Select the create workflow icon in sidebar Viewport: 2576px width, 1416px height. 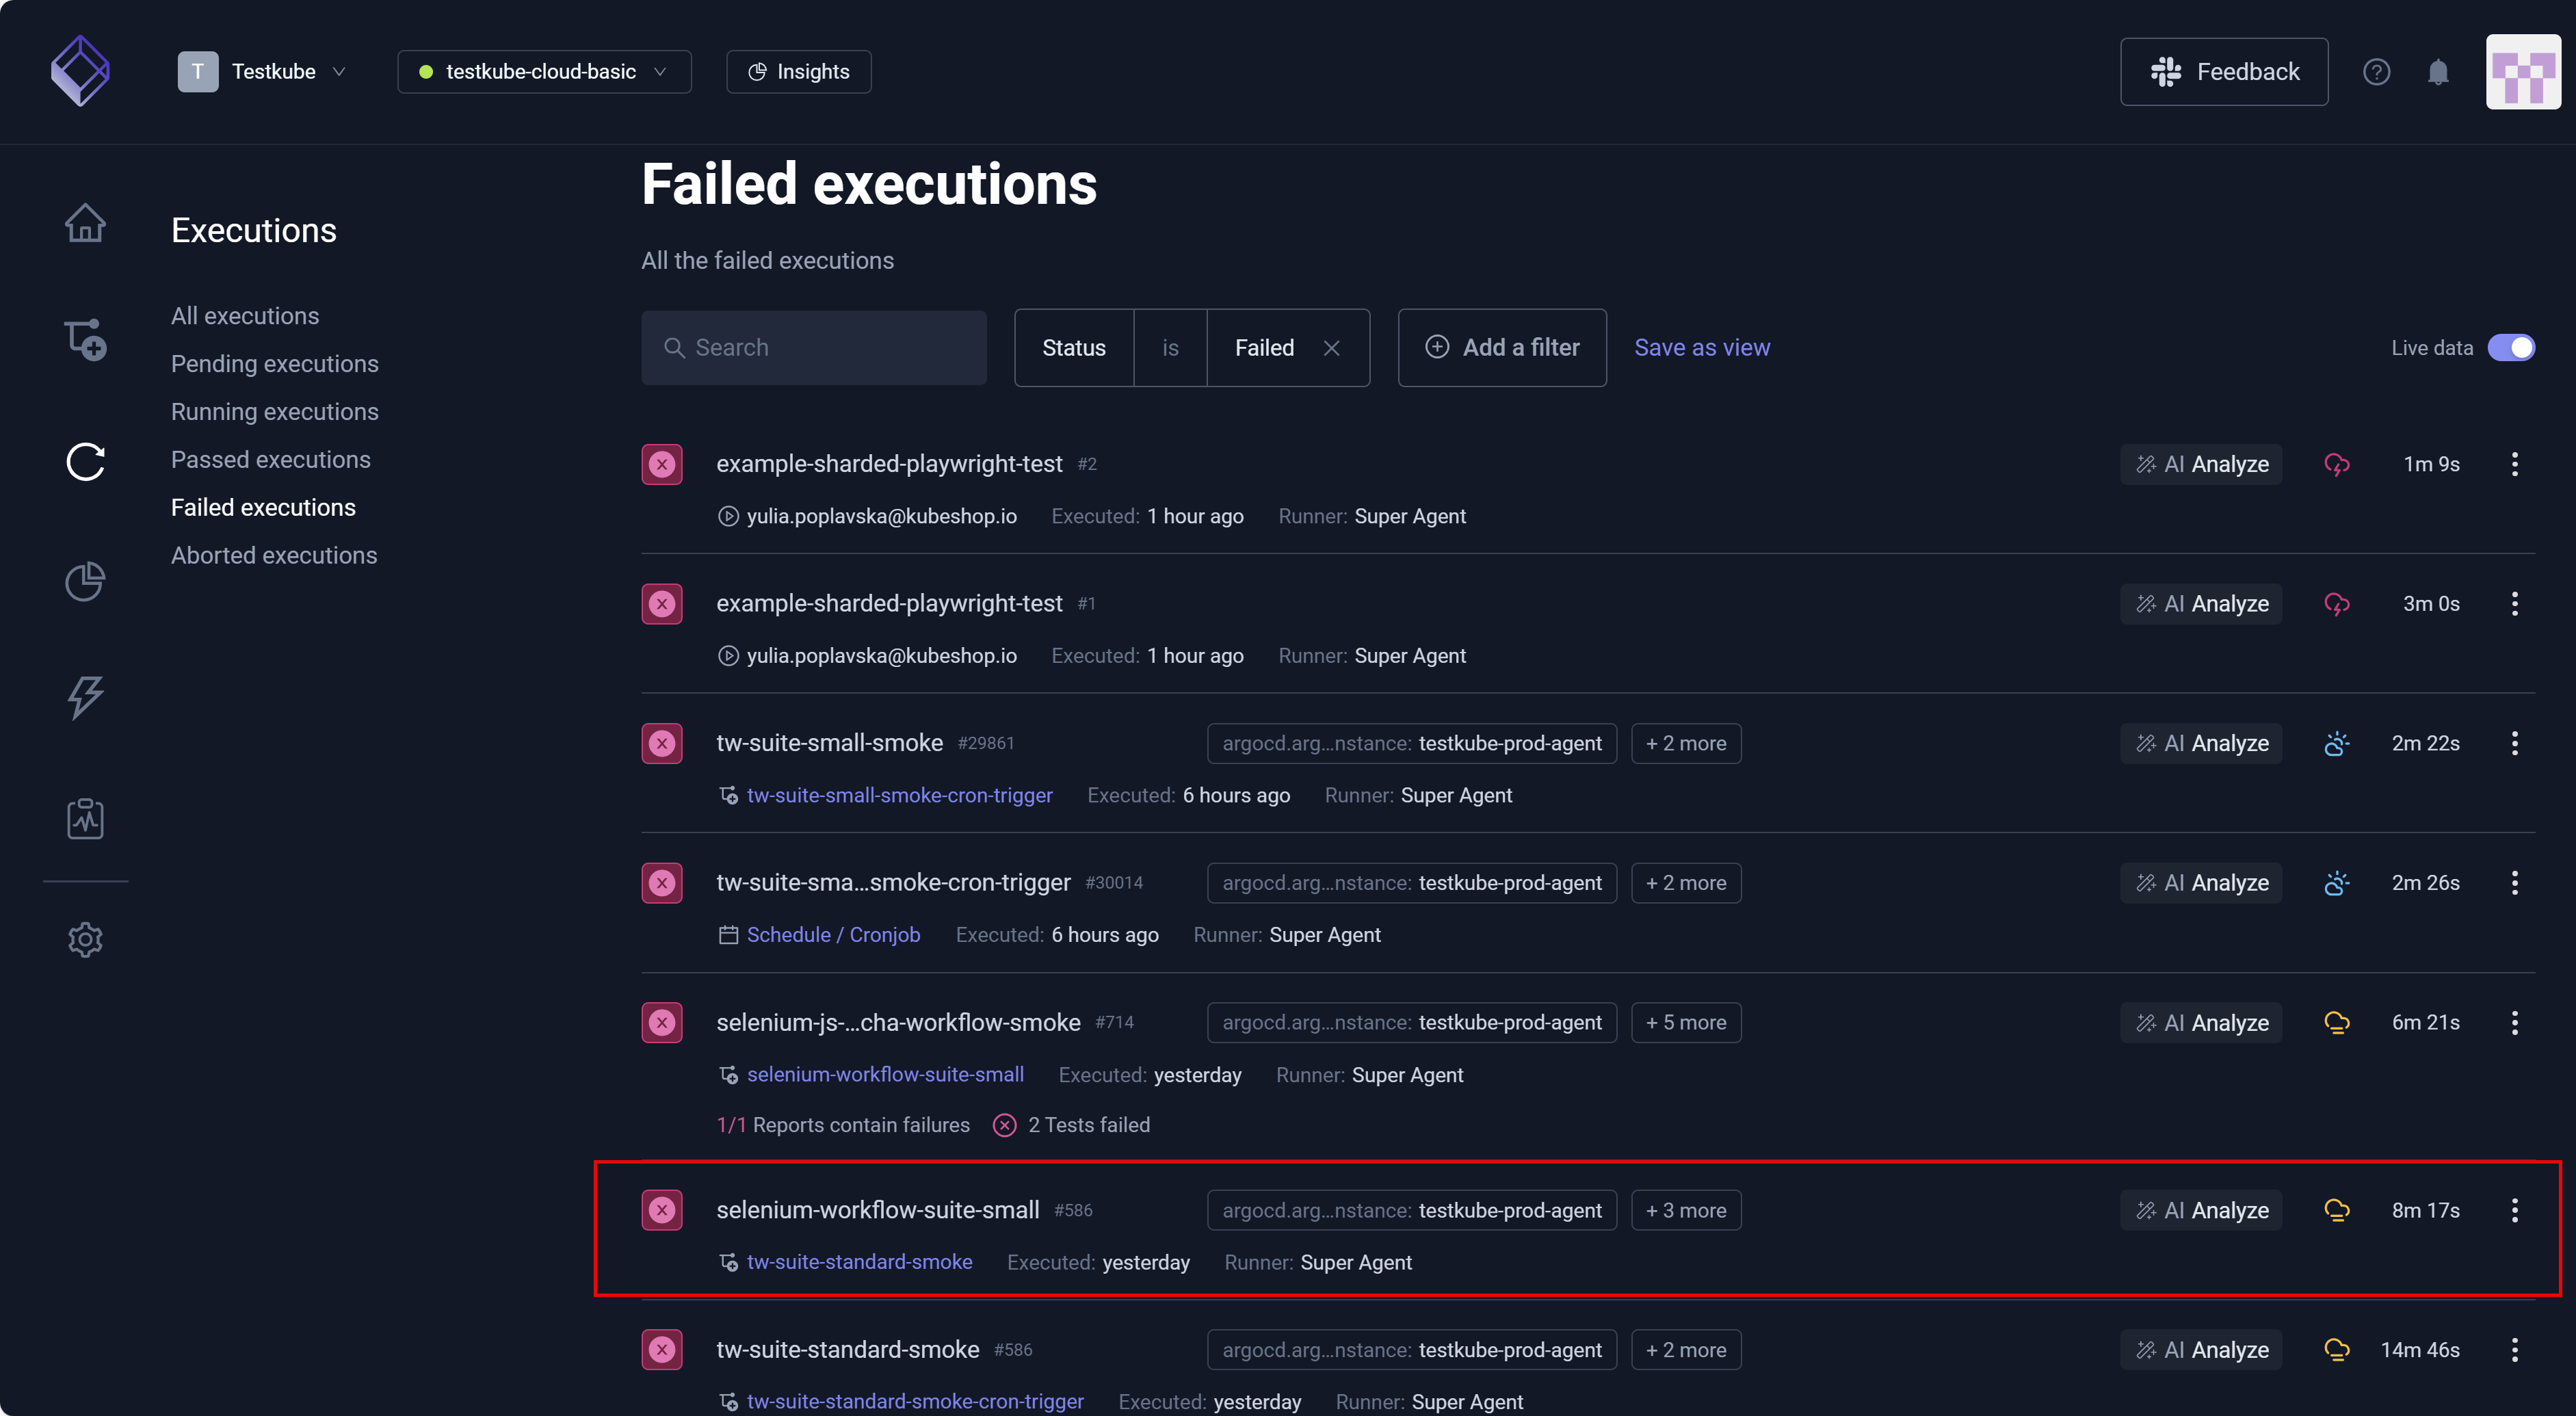[x=86, y=340]
